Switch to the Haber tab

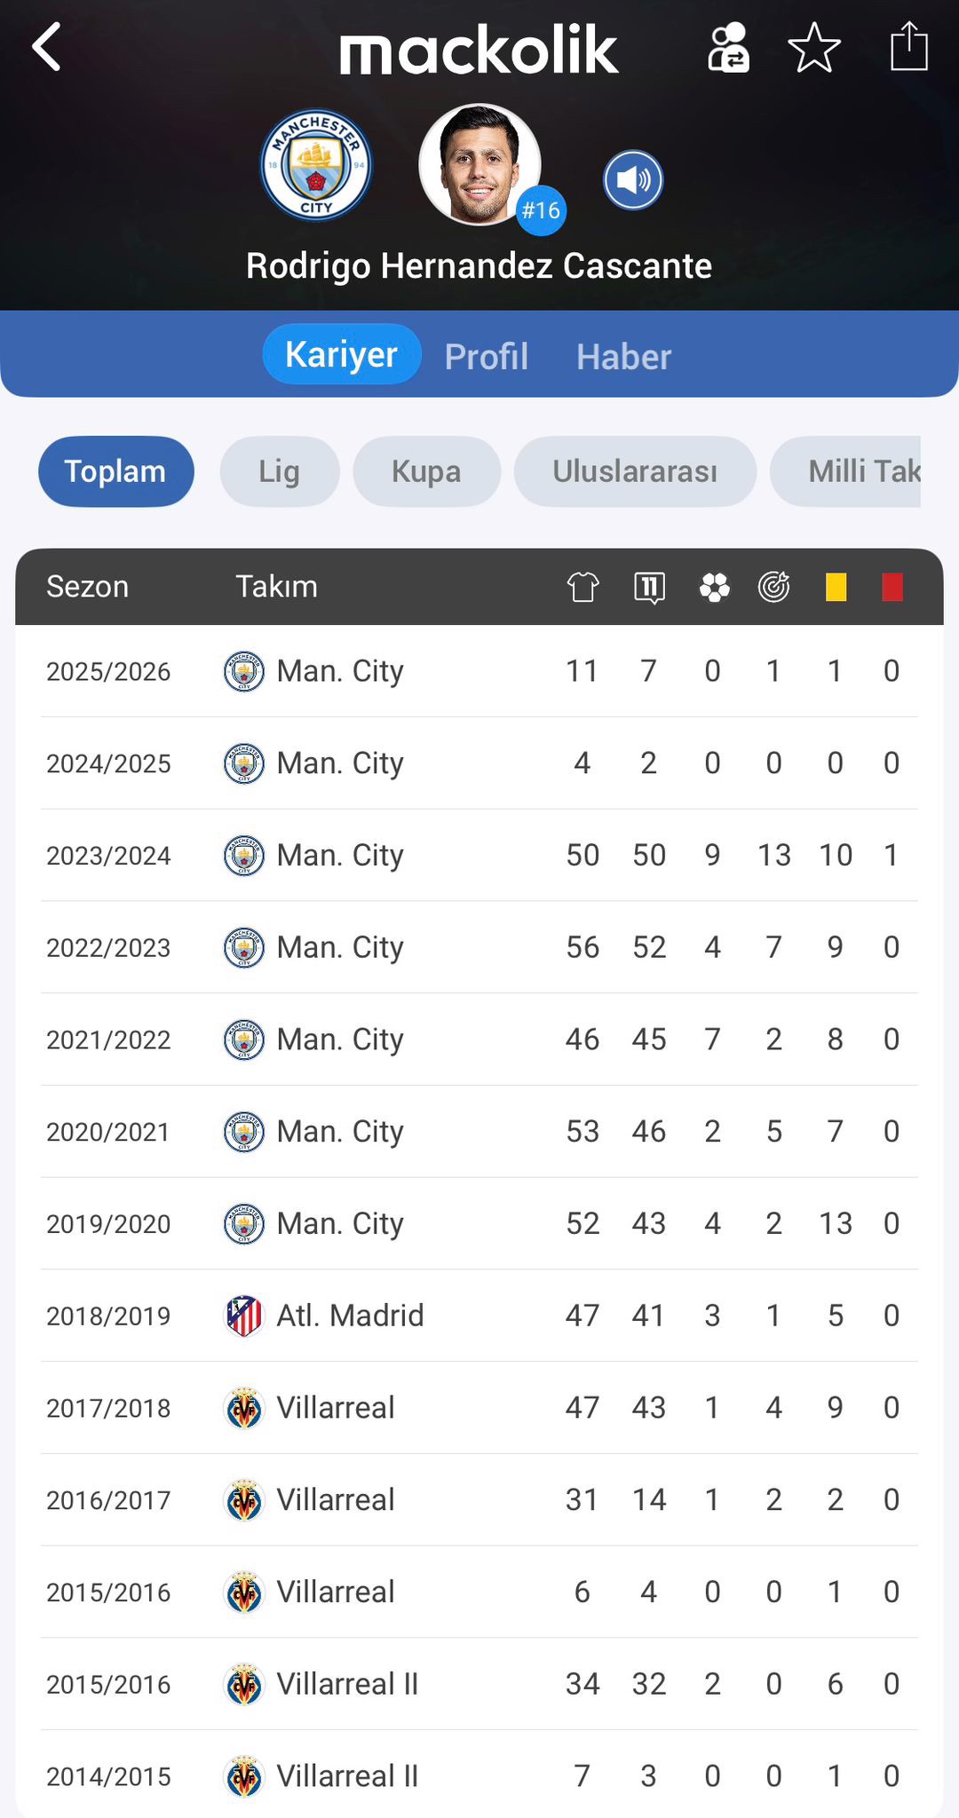[x=623, y=356]
